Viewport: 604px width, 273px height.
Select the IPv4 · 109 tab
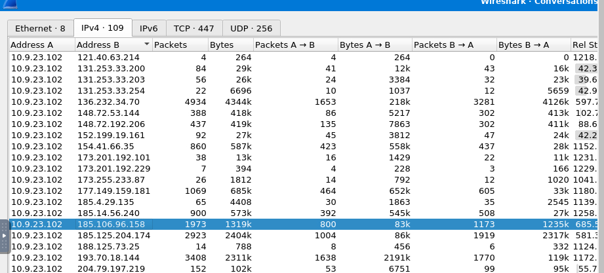[x=102, y=28]
